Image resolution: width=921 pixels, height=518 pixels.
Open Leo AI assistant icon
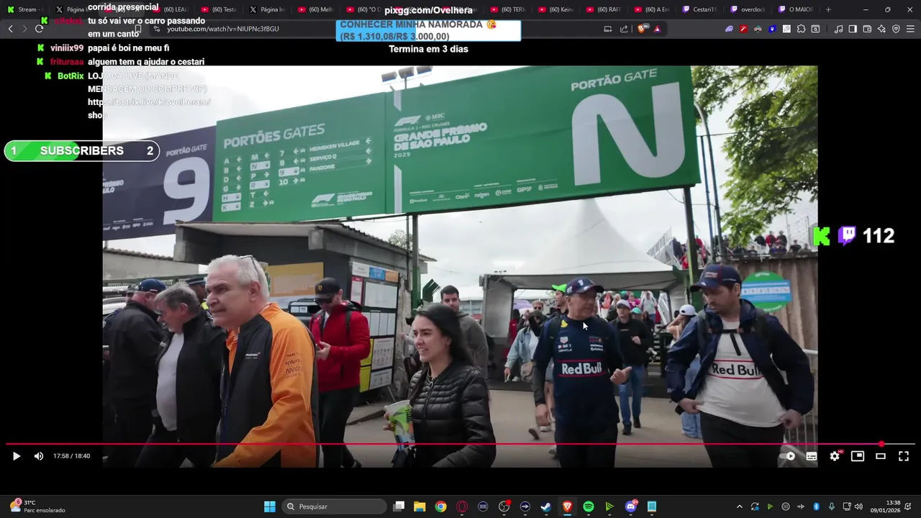[x=881, y=29]
